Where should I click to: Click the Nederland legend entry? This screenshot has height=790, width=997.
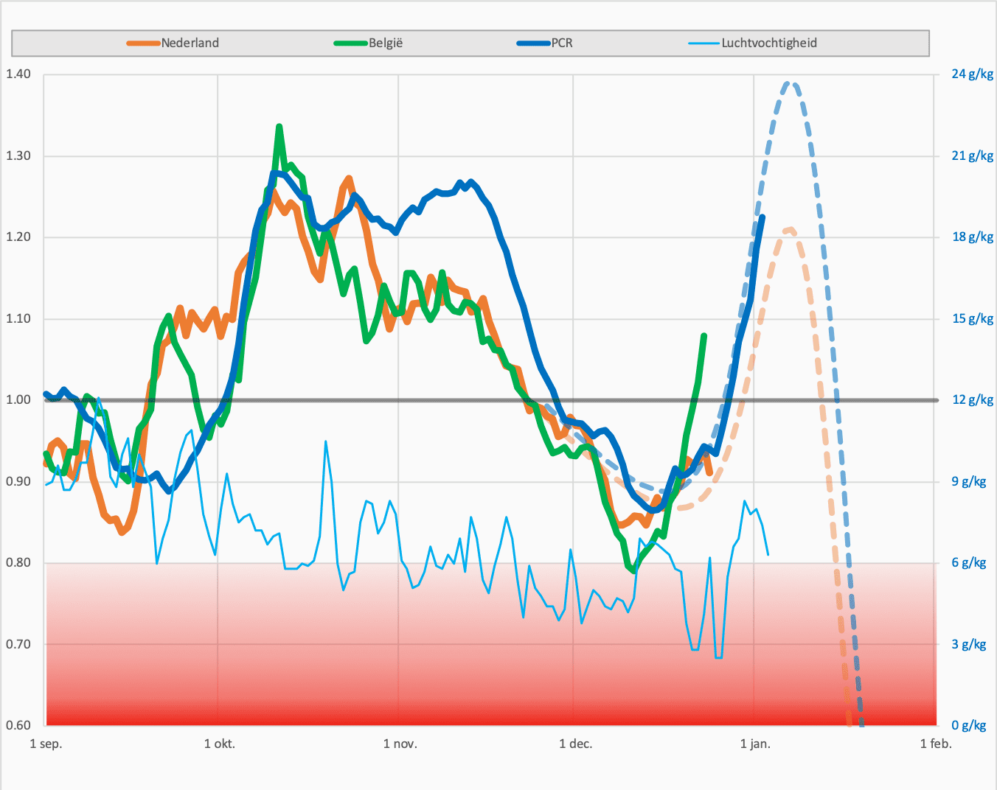coord(173,43)
